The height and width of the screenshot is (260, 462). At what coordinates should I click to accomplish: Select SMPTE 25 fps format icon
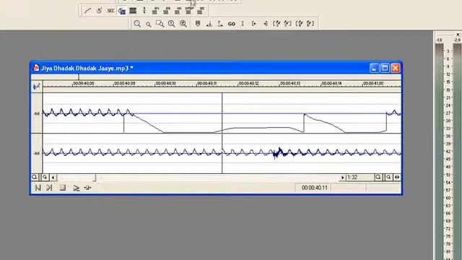(x=167, y=11)
